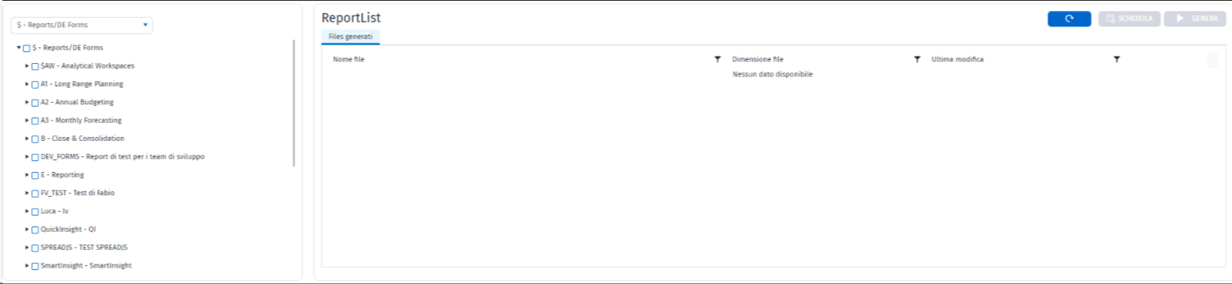Viewport: 1232px width, 284px height.
Task: Click the SCHEDULA calendar button
Action: tap(1129, 19)
